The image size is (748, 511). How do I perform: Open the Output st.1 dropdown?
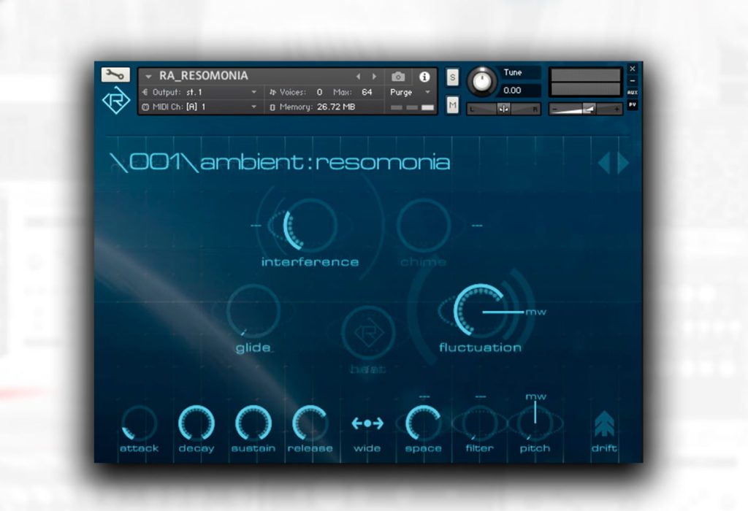pos(200,92)
